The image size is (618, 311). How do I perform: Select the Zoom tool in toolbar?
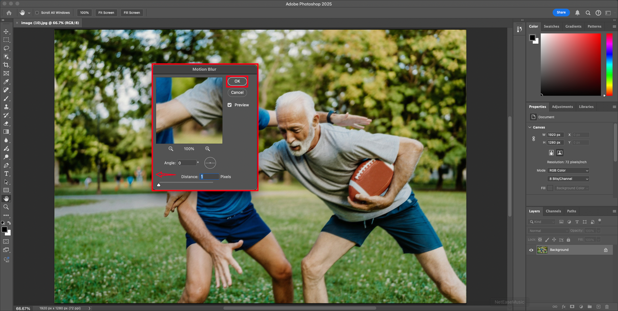6,207
